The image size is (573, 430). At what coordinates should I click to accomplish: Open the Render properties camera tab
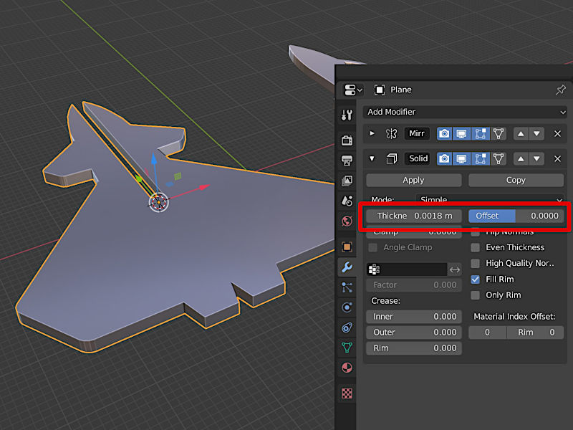point(347,140)
